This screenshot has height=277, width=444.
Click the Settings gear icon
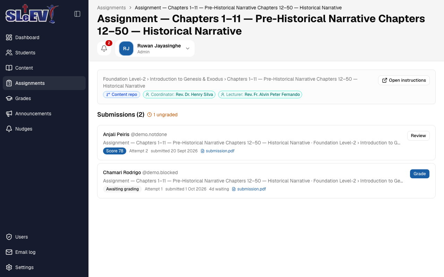click(x=9, y=267)
